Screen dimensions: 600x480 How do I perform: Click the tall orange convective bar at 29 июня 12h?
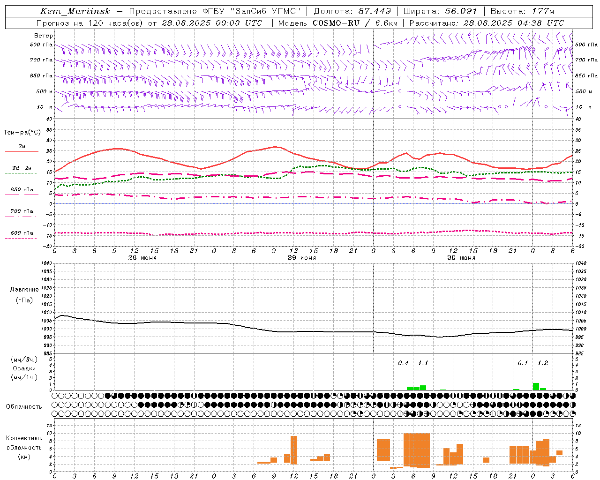pyautogui.click(x=294, y=450)
